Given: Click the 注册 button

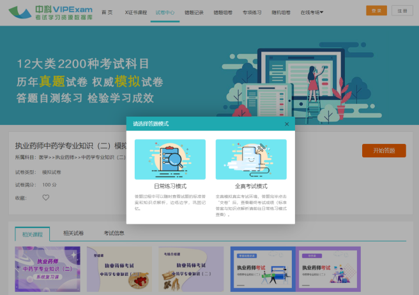Looking at the screenshot, I should pyautogui.click(x=400, y=11).
